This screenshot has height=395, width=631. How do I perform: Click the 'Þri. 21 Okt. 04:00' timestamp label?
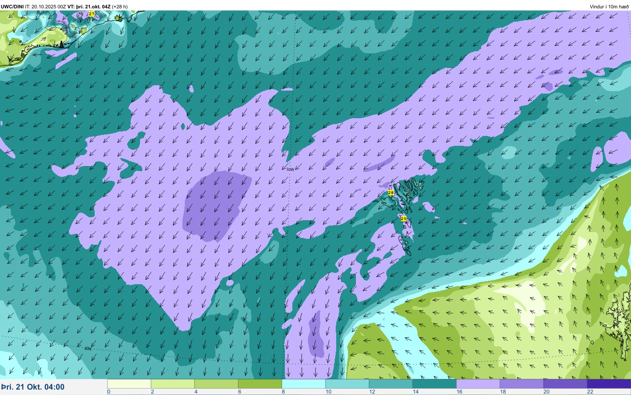point(33,387)
